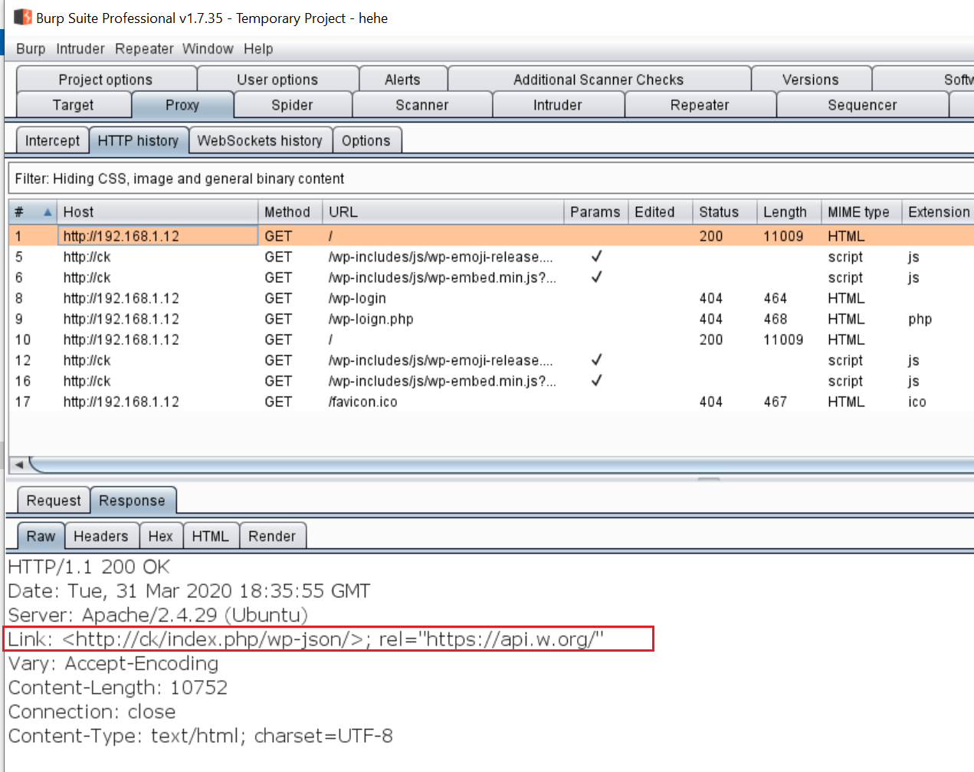Screen dimensions: 974x772
Task: Select the /favicon.ico request row
Action: pos(362,402)
